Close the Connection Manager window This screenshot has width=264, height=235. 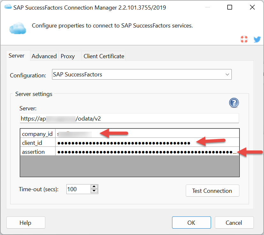(252, 7)
